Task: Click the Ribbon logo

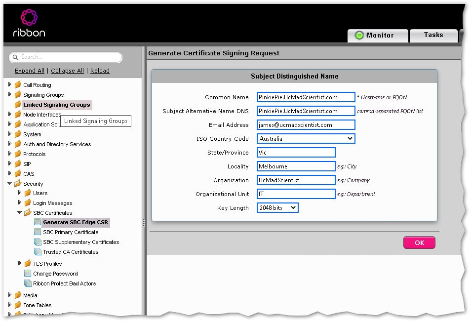Action: [29, 23]
